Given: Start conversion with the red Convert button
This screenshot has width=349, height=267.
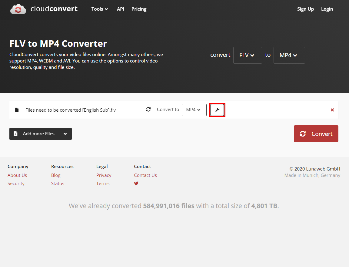Looking at the screenshot, I should pos(316,134).
